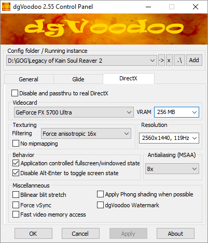This screenshot has height=243, width=208.
Task: Minimize the control panel window
Action: 148,7
